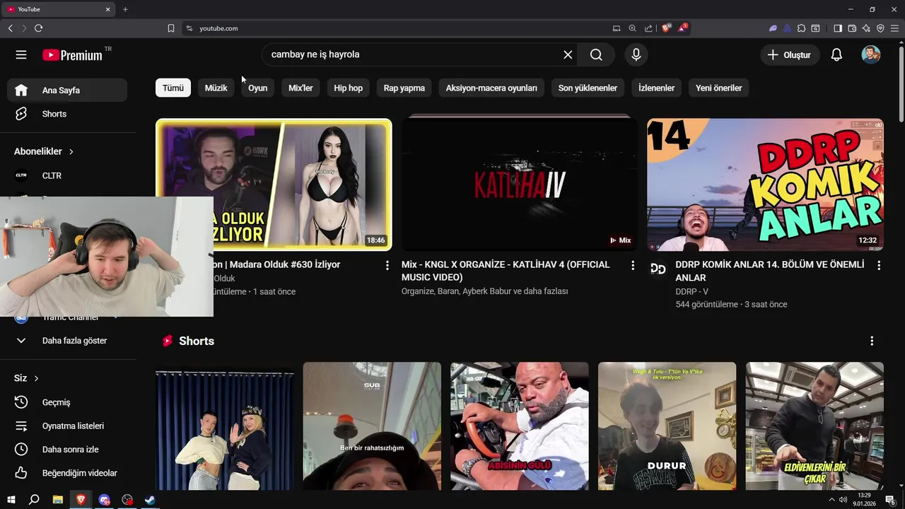905x509 pixels.
Task: Play the DDRP Komik Anlar thumbnail
Action: 765,185
